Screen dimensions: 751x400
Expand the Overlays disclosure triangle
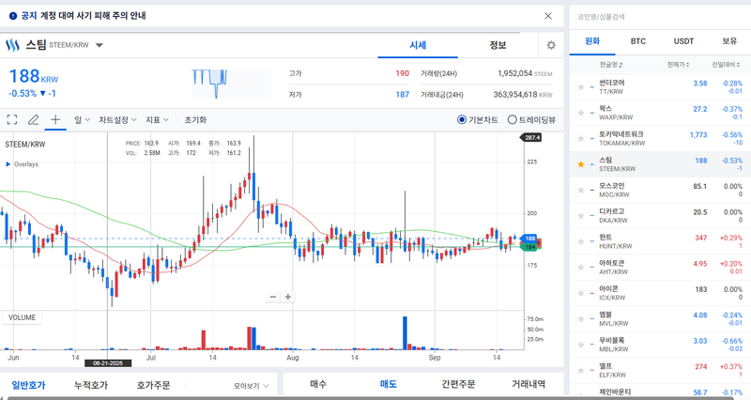8,164
